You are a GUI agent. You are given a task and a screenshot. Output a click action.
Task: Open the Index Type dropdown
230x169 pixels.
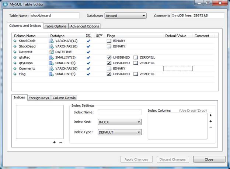[119, 132]
